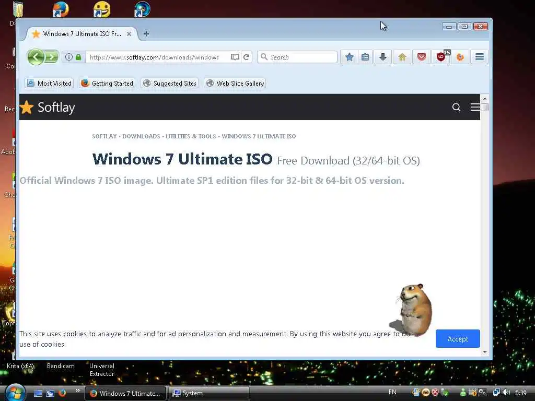Click Switch between windows quick launch icon
Viewport: 535px width, 401px height.
50,393
